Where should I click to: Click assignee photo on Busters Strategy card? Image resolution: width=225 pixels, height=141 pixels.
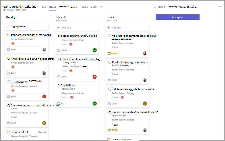(x=145, y=80)
